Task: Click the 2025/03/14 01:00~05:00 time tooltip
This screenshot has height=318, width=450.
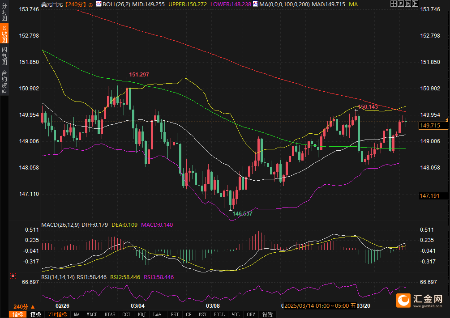Action: click(x=320, y=306)
